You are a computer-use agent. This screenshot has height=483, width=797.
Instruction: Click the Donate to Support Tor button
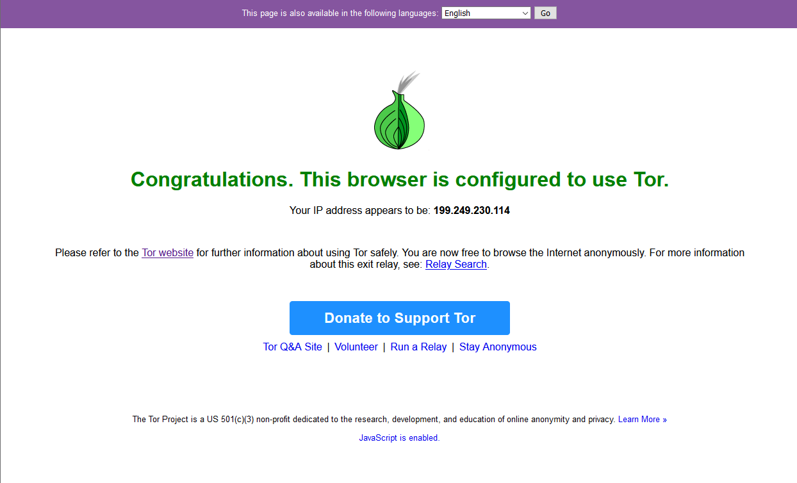[400, 318]
